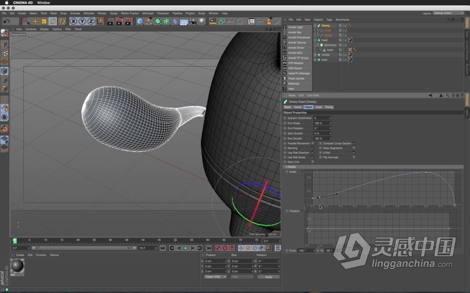Click the Make Editable icon in left palette
Viewport: 470px width, 293px height.
tap(4, 32)
